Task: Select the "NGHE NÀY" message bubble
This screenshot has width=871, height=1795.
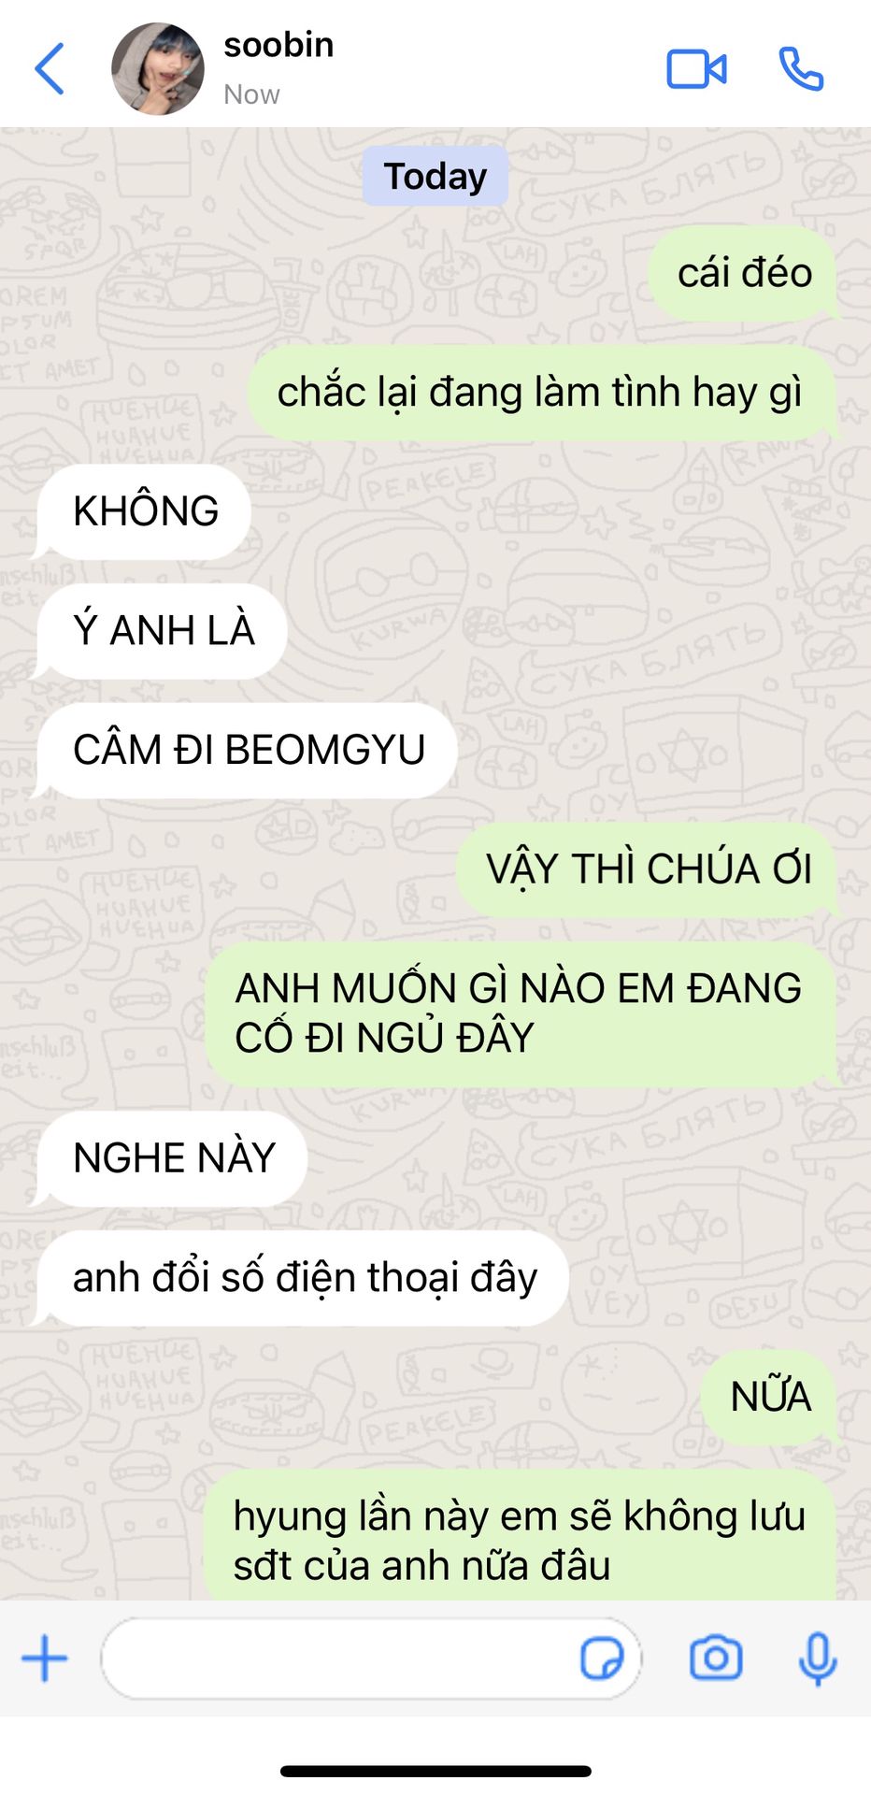Action: pyautogui.click(x=172, y=1158)
